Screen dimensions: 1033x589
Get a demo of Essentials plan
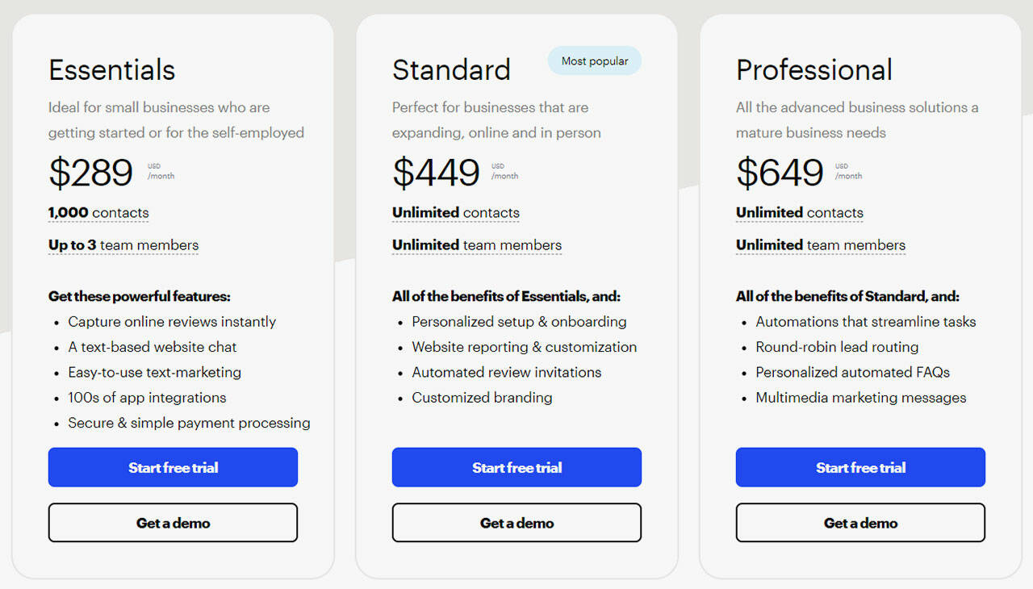point(173,523)
